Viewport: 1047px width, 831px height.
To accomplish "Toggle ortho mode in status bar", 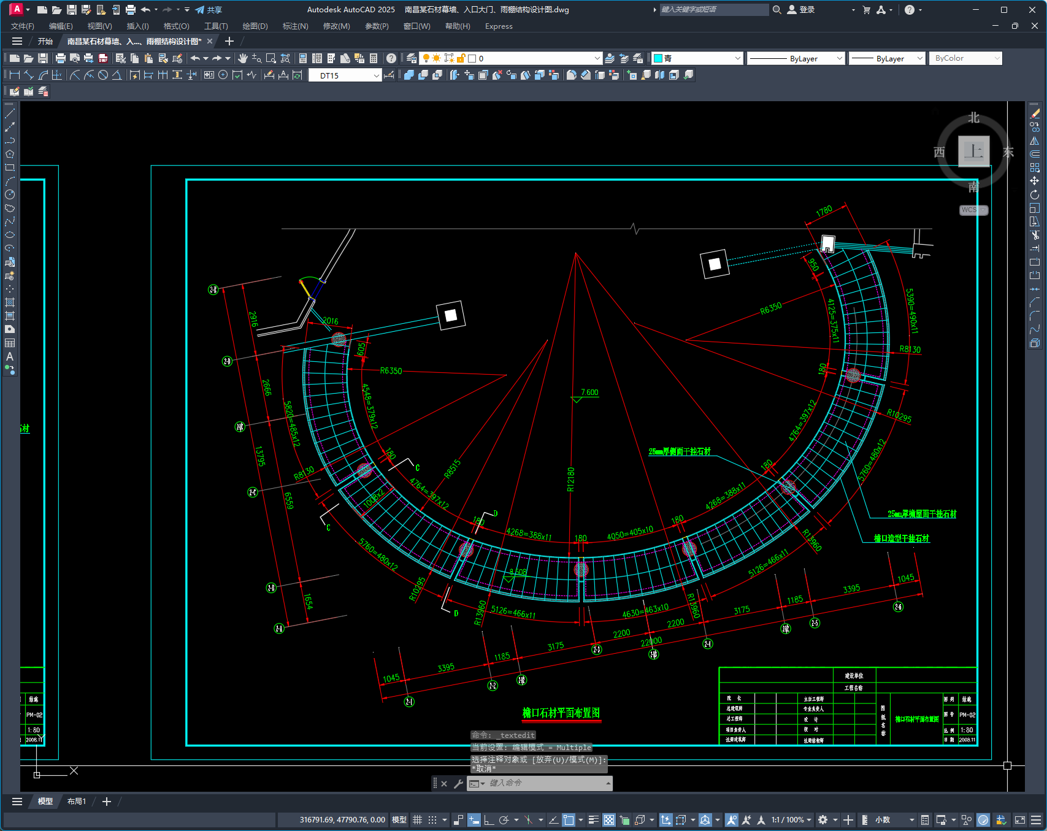I will pos(489,820).
